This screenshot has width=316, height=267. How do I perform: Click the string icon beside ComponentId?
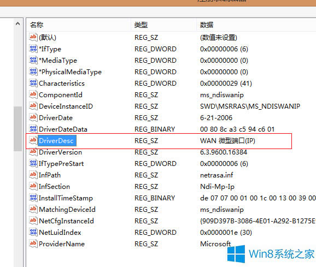[33, 94]
